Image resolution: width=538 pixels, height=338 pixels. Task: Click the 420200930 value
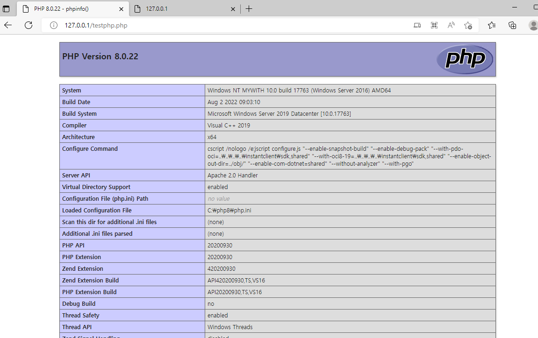221,269
